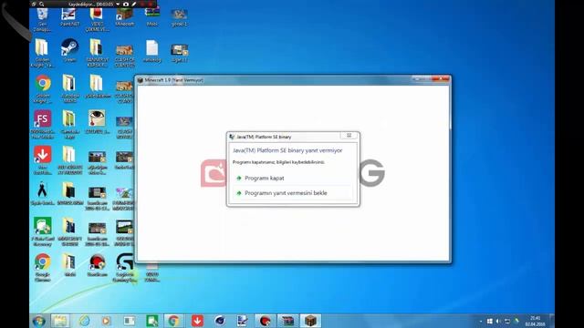Select the Bandicam desktop shortcut

(97, 265)
